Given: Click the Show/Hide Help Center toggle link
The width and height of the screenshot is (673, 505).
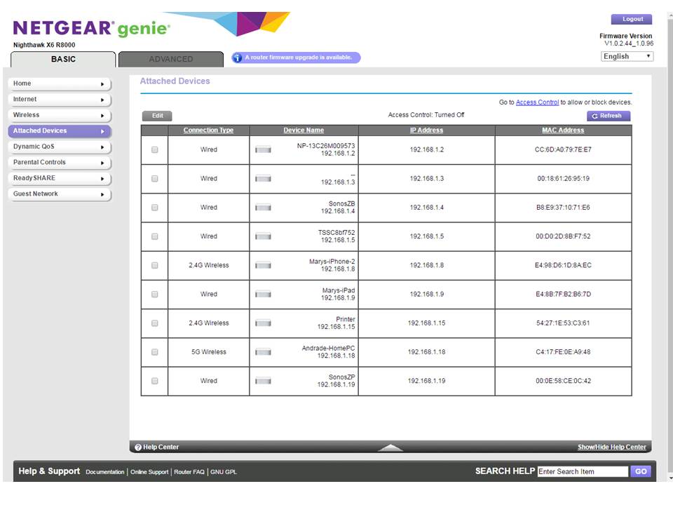Looking at the screenshot, I should pyautogui.click(x=613, y=446).
